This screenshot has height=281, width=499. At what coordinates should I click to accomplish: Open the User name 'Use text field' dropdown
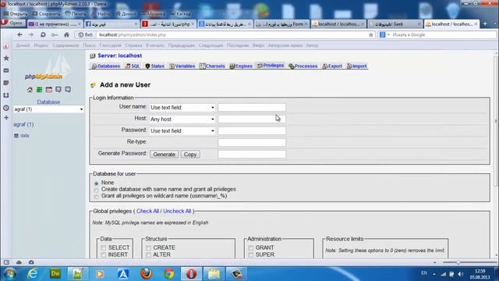point(182,108)
